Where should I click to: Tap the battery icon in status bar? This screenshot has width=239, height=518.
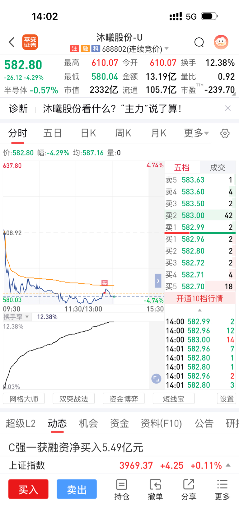click(209, 16)
